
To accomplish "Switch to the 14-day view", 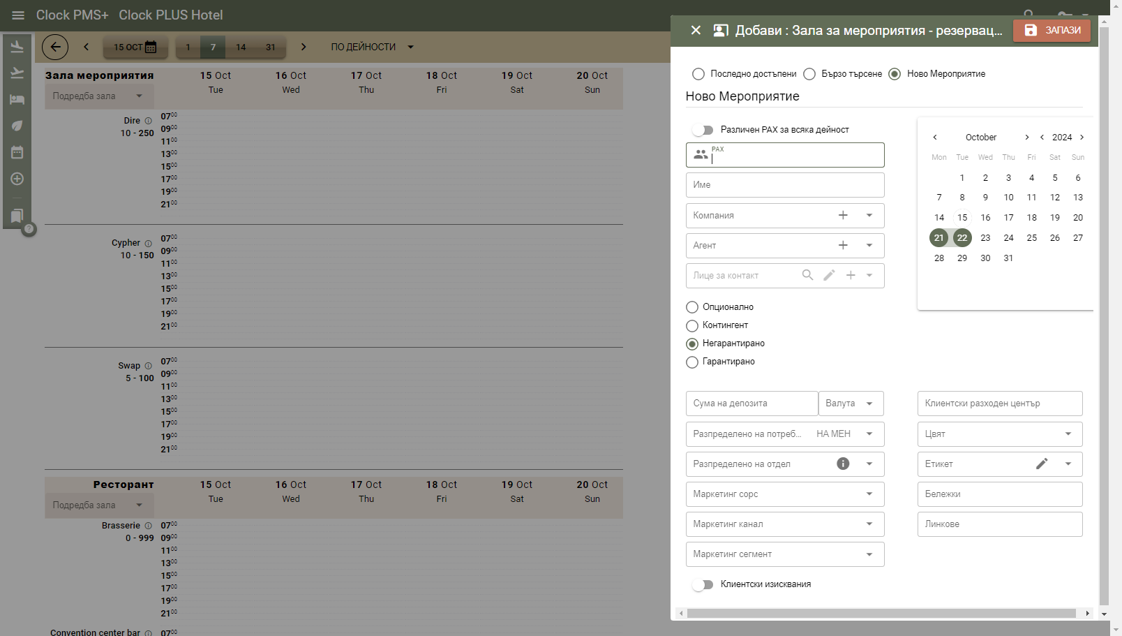I will tap(241, 47).
